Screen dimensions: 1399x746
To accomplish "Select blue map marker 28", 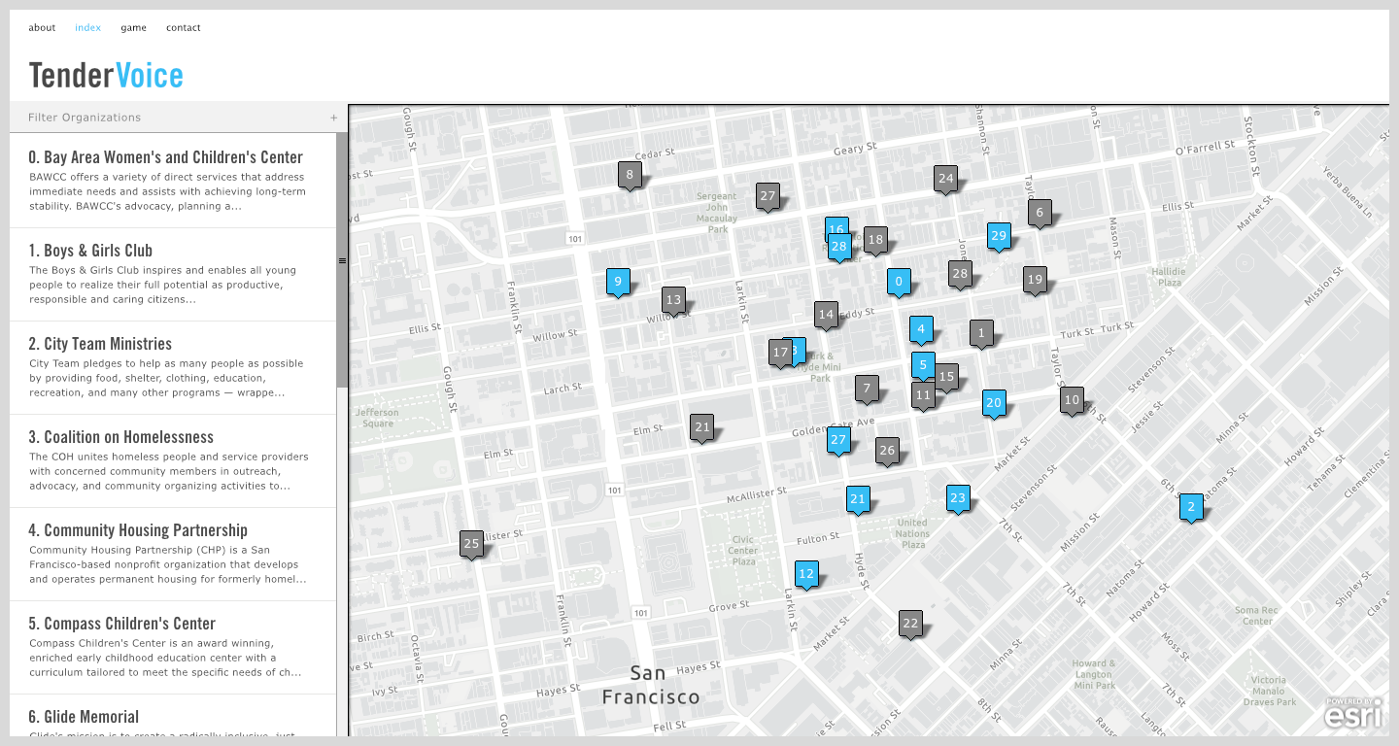I will [839, 247].
